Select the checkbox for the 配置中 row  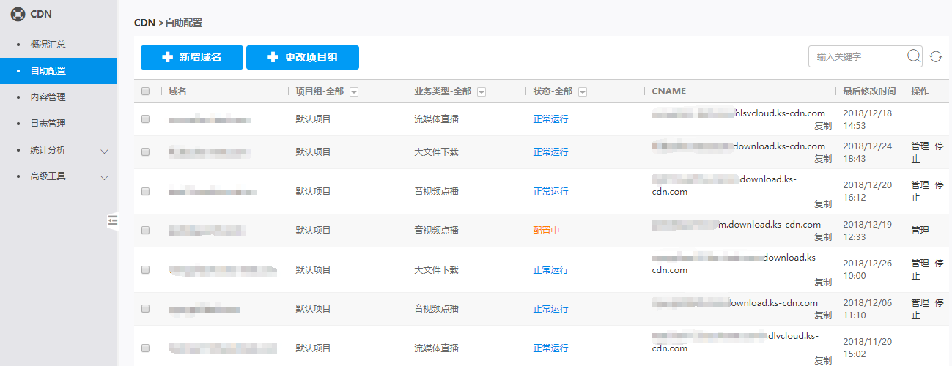145,230
